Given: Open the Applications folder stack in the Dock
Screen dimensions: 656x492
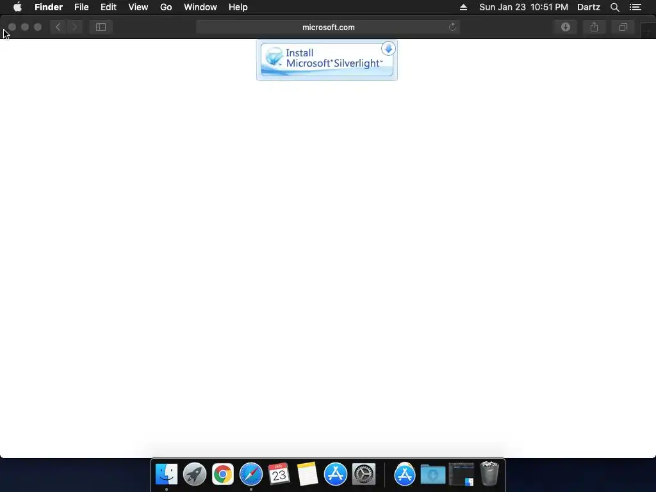Looking at the screenshot, I should coord(405,475).
